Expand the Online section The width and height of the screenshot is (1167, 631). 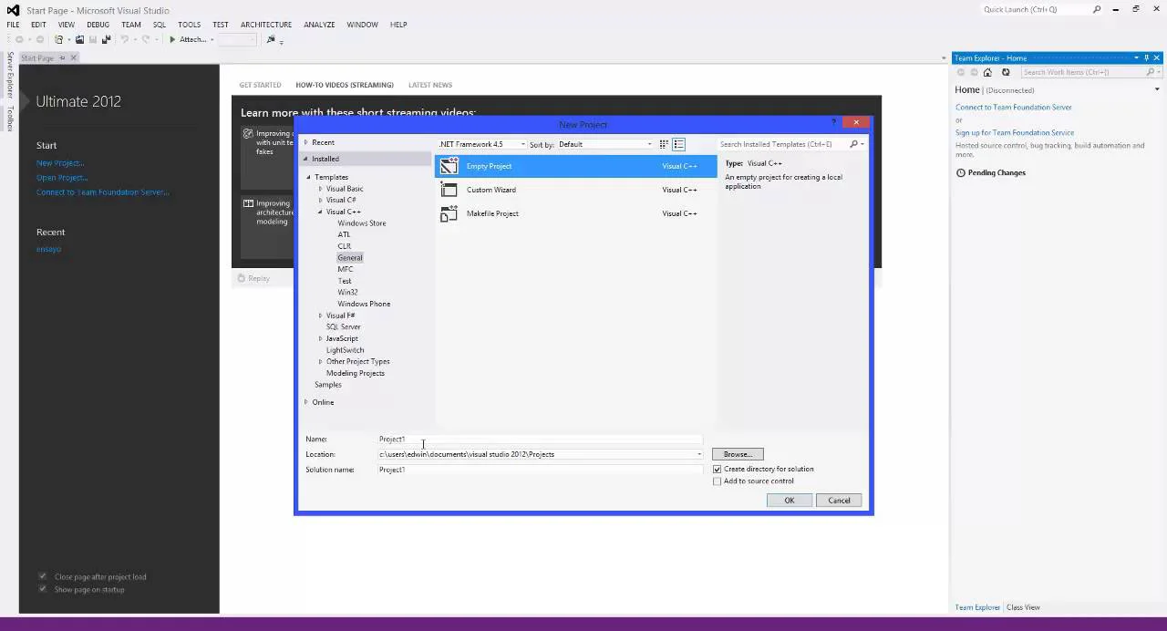pyautogui.click(x=306, y=402)
